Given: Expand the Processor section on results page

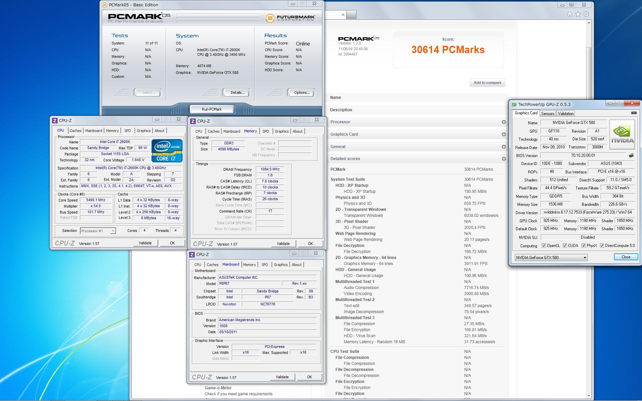Looking at the screenshot, I should click(x=504, y=122).
